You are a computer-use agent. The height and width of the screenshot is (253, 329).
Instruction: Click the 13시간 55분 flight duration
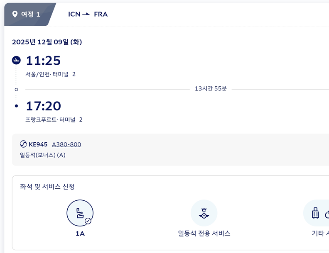tap(211, 89)
